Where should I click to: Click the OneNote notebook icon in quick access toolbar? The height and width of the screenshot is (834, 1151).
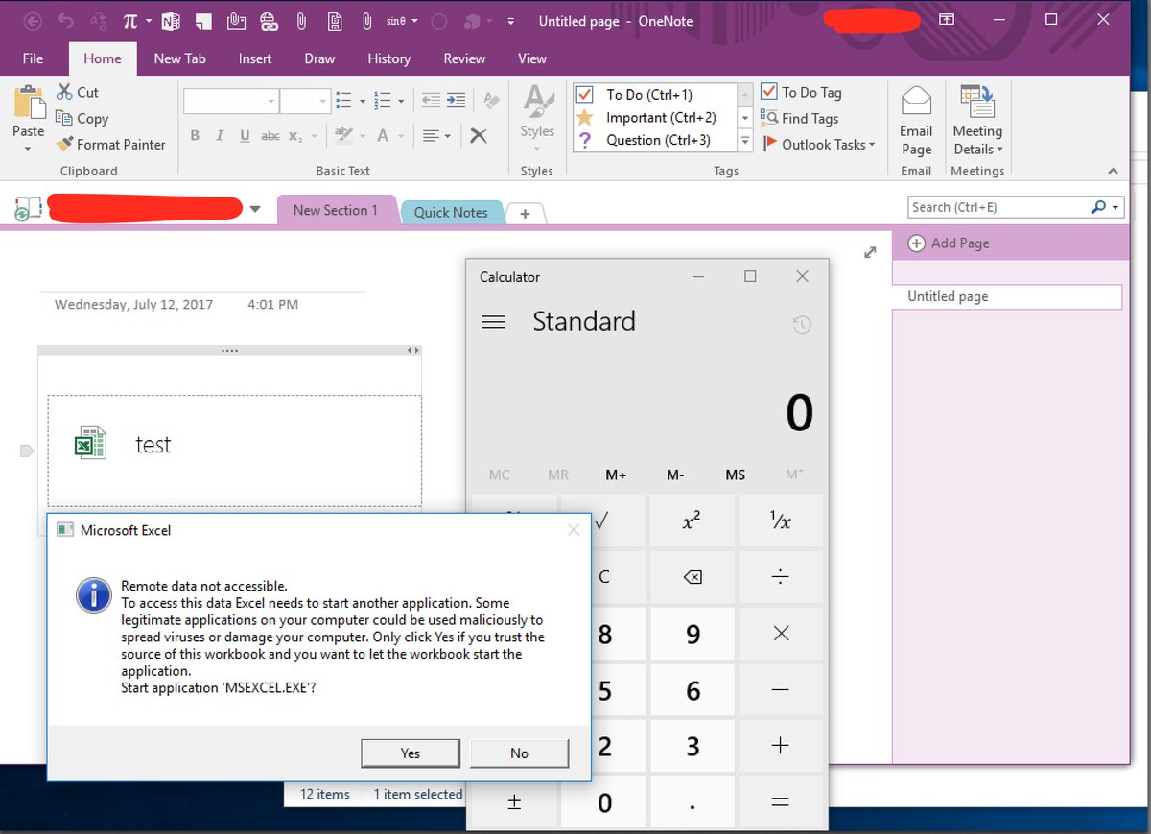click(171, 21)
